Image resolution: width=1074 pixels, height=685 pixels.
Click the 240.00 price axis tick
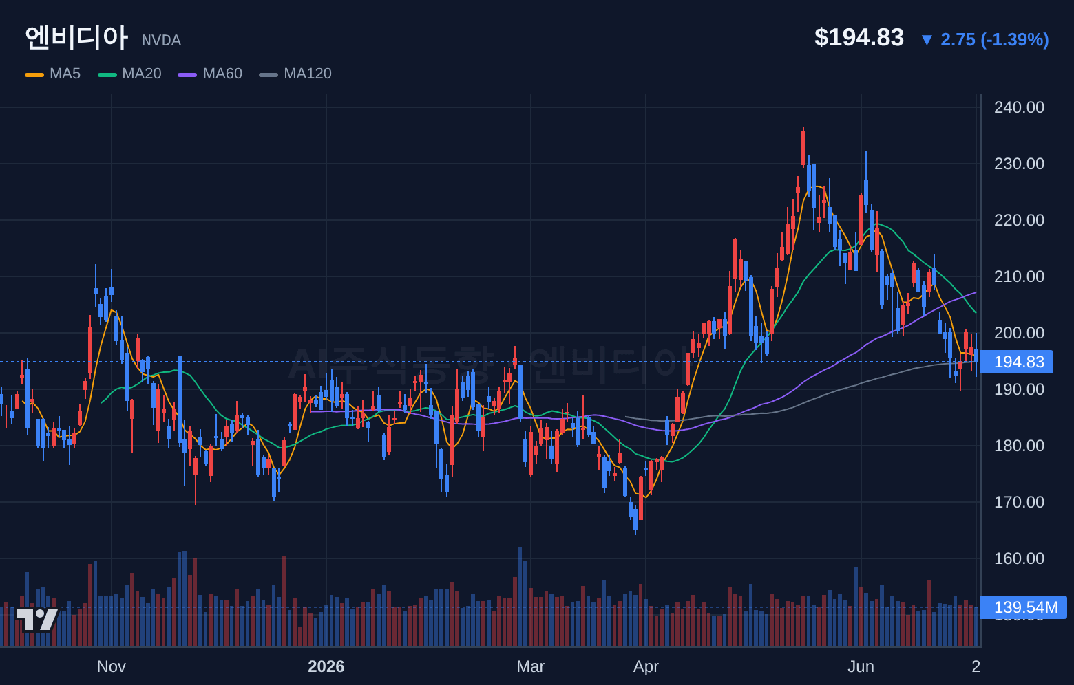[1019, 107]
